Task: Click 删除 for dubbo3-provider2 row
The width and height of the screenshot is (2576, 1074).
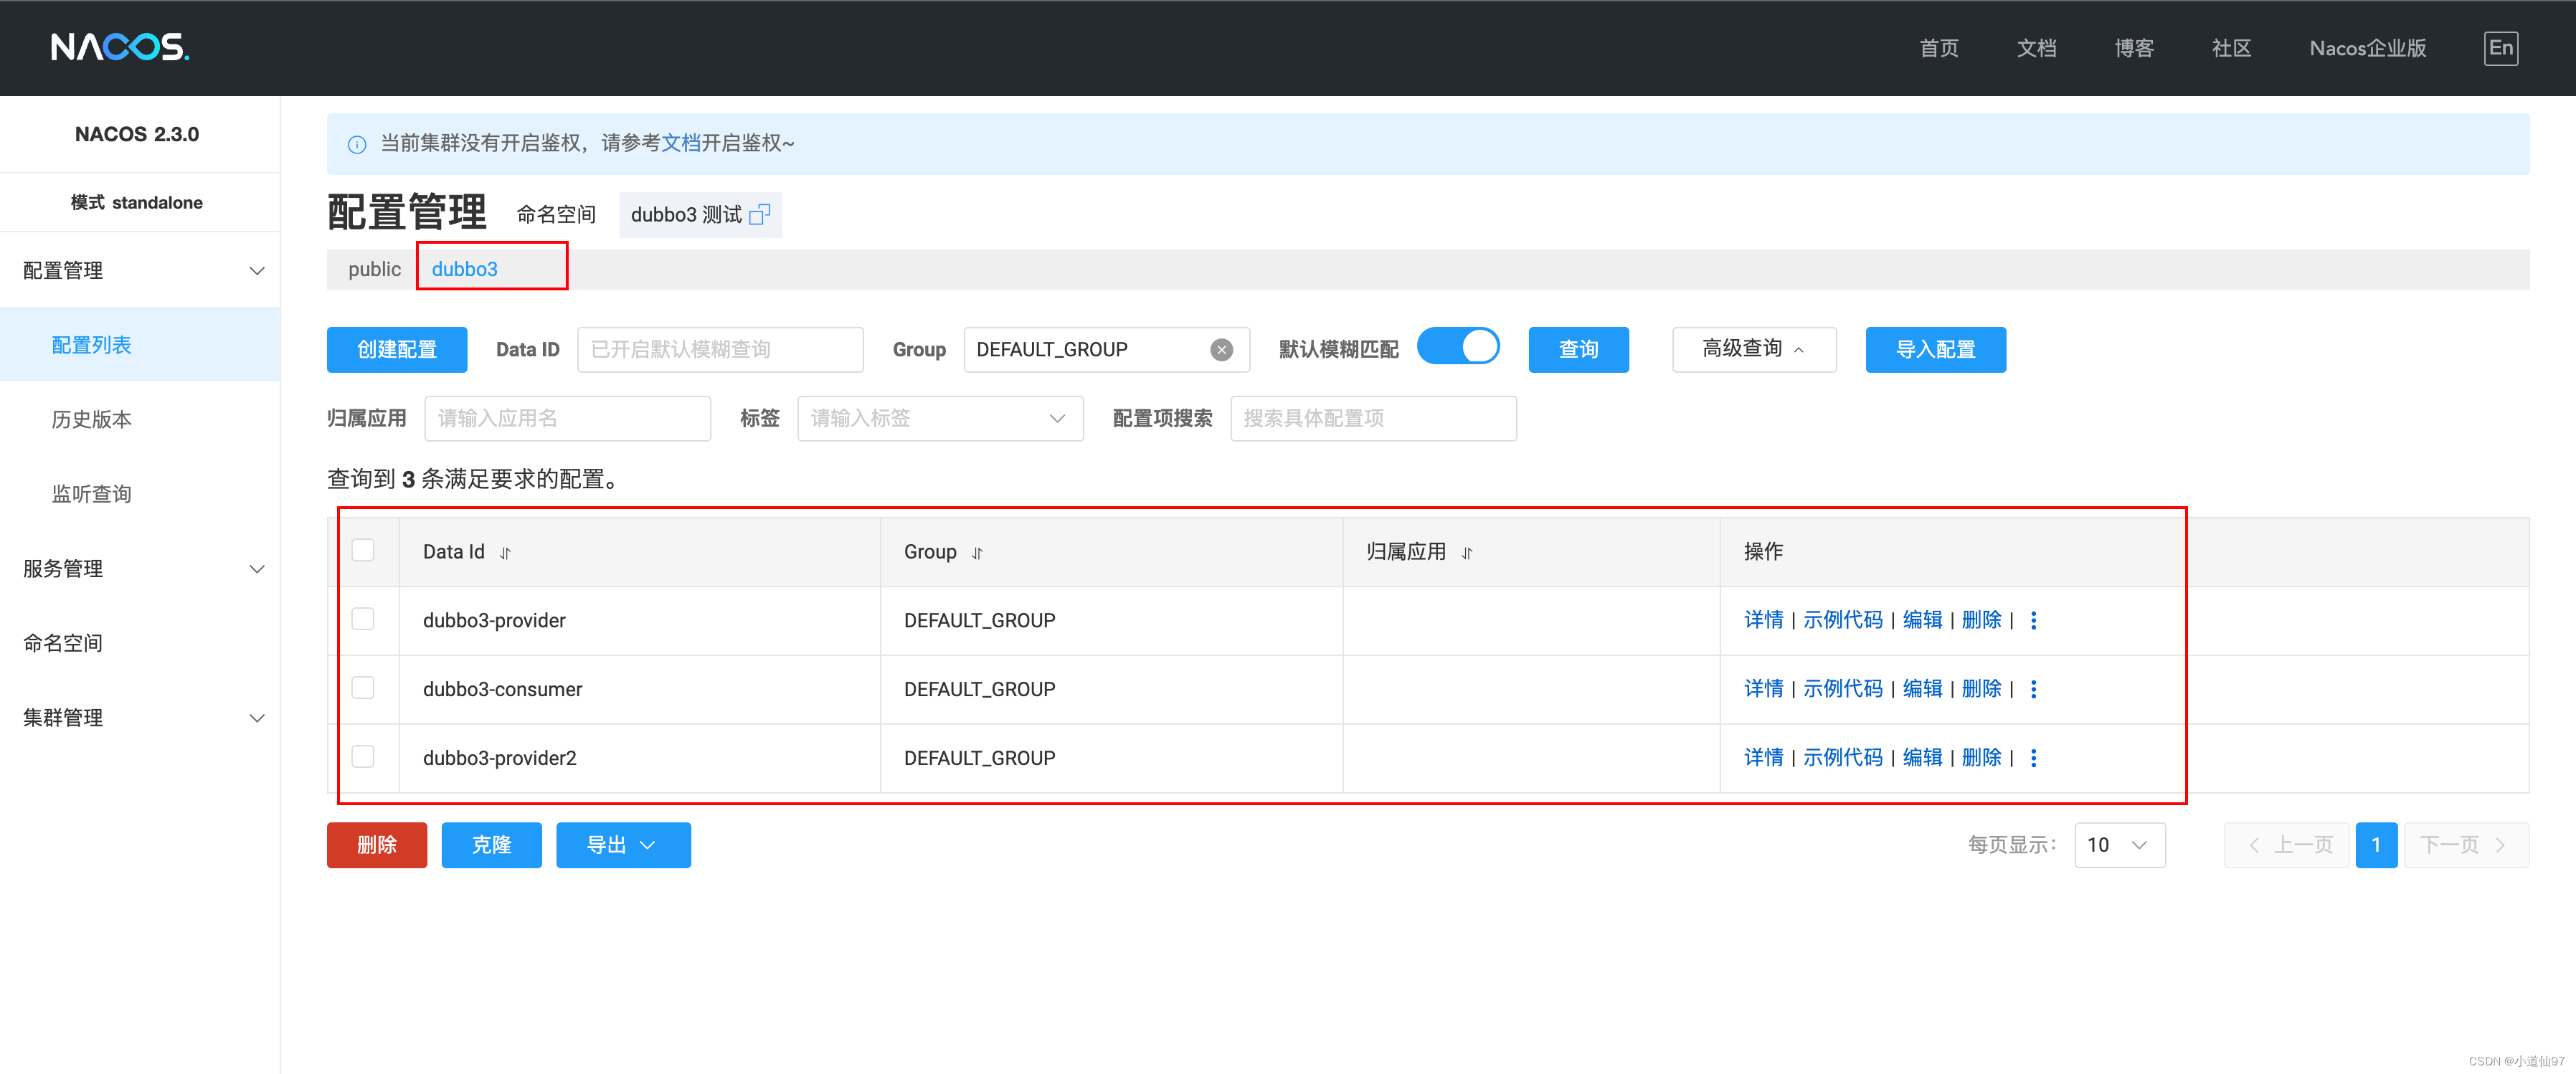Action: click(1981, 758)
